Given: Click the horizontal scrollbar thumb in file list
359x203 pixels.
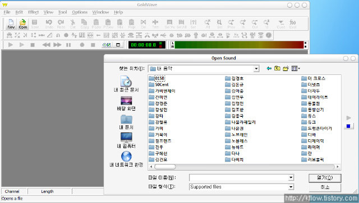Looking at the screenshot, I should click(165, 167).
